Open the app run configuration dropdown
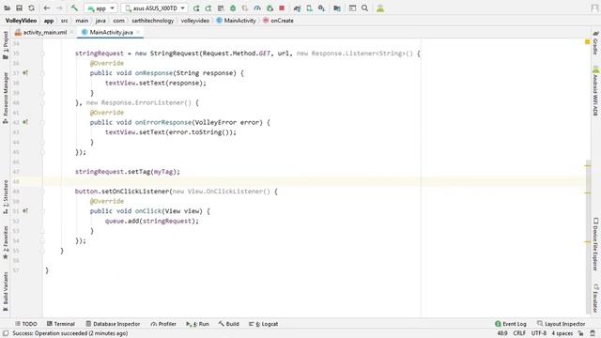This screenshot has width=601, height=338. (100, 8)
